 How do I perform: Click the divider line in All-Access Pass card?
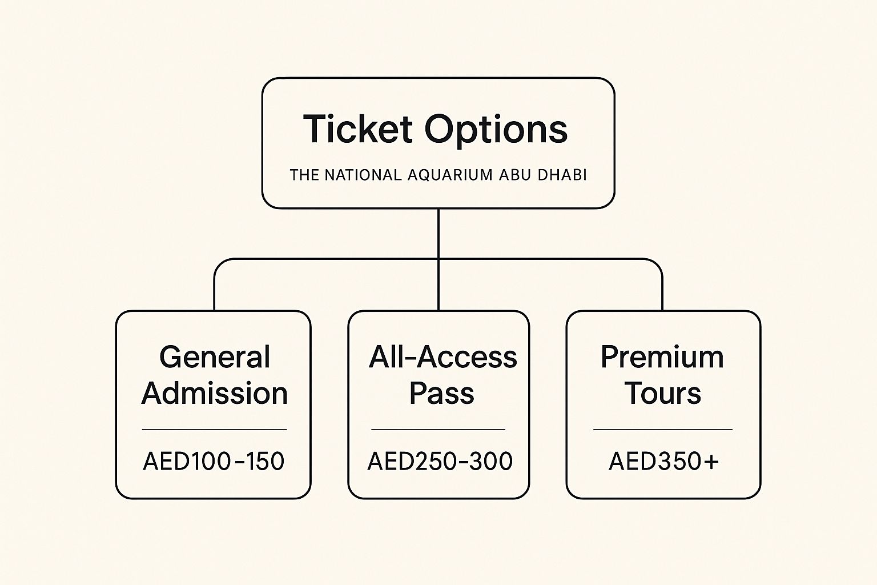click(x=438, y=429)
